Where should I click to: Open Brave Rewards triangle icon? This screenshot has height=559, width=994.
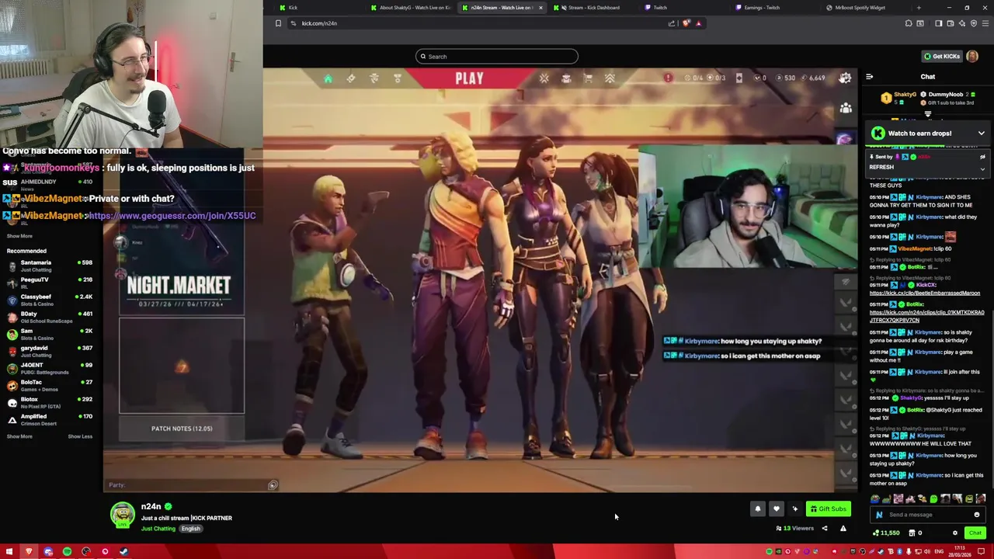[698, 23]
